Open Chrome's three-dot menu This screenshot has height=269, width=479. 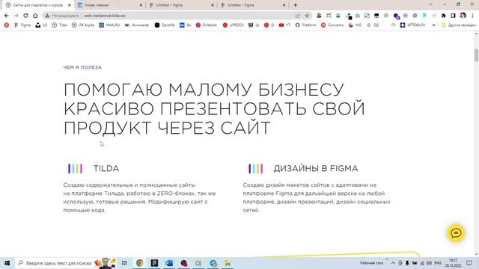click(x=472, y=16)
